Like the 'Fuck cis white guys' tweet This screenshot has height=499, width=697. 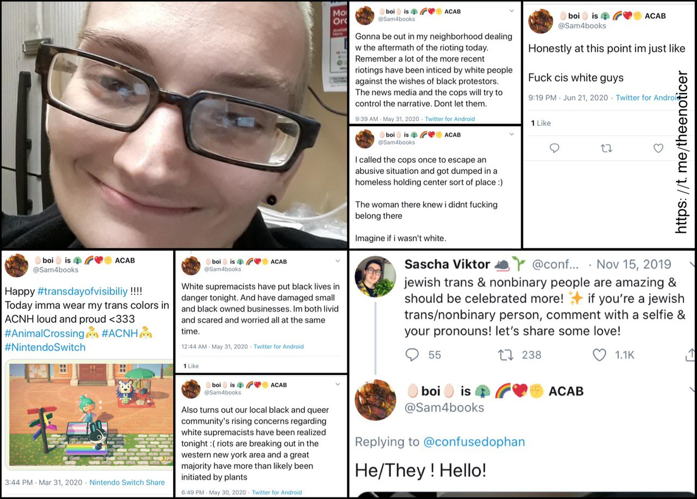coord(658,148)
